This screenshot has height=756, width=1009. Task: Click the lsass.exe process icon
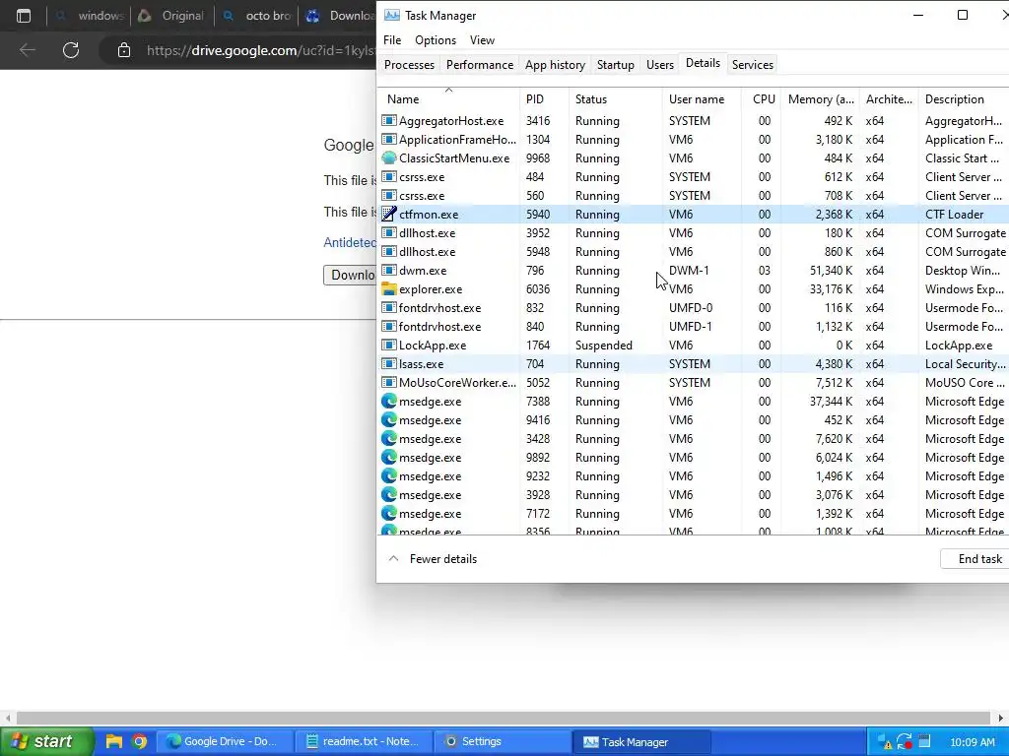[x=388, y=364]
